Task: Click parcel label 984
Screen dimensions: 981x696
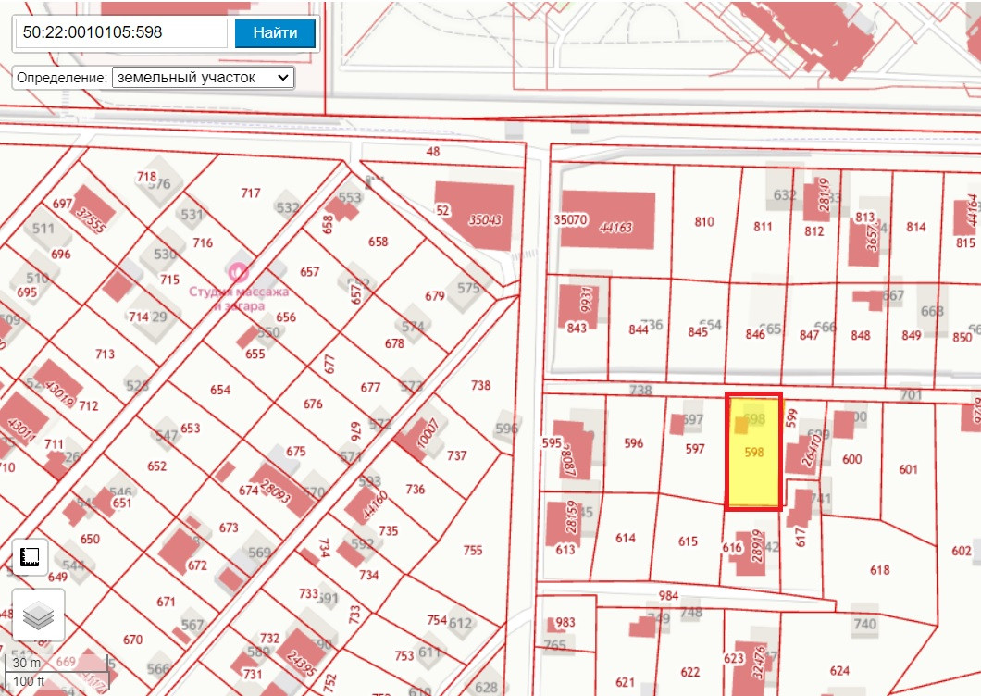Action: (669, 595)
